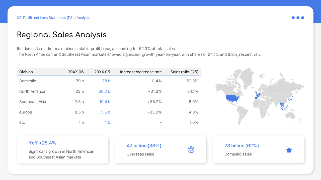The image size is (321, 180).
Task: Click the '47 billion (38%)' overseas sales card
Action: pyautogui.click(x=144, y=145)
